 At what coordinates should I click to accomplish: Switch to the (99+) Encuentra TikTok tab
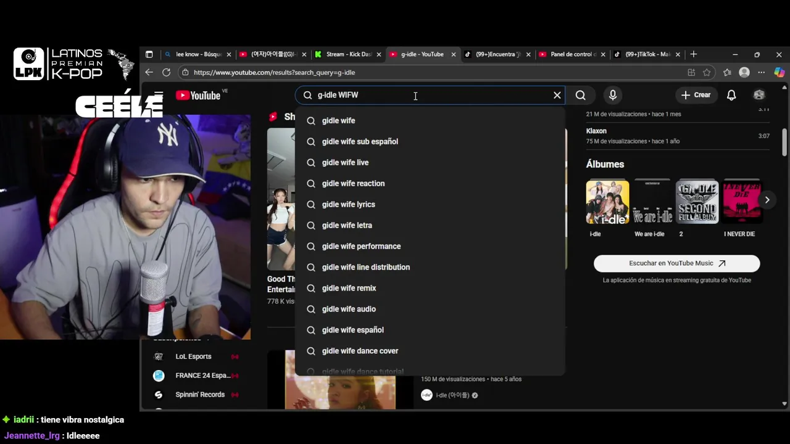tap(497, 54)
